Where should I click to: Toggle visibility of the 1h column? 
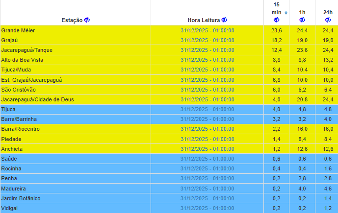[302, 20]
